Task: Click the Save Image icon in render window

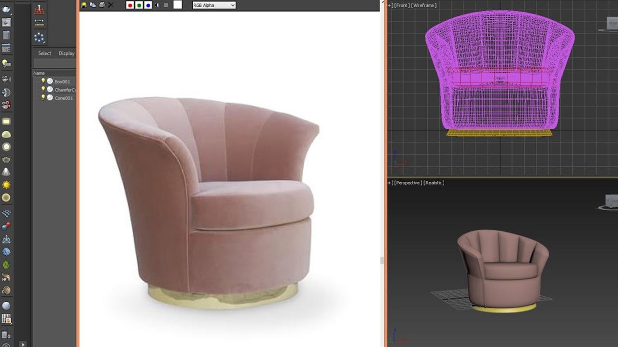Action: 84,5
